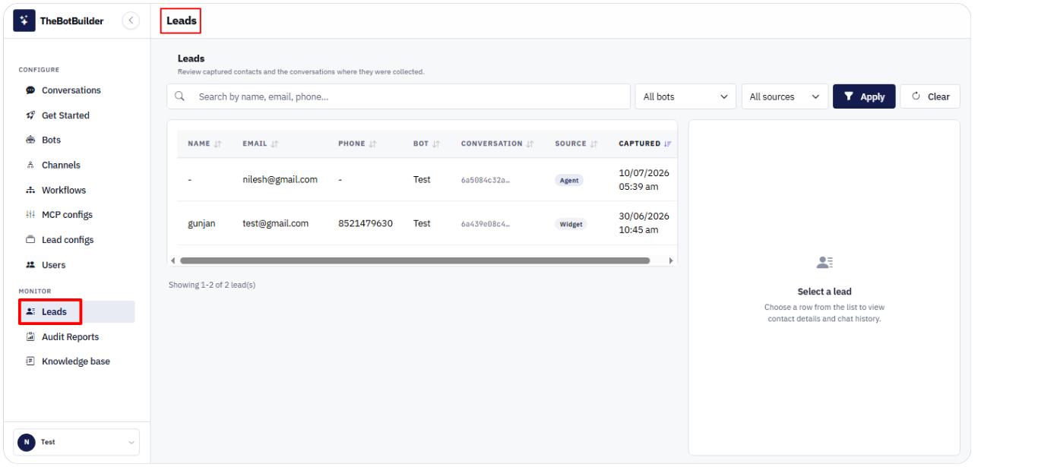Viewport: 1038px width, 467px height.
Task: Click phone number 8521479630
Action: [x=366, y=223]
